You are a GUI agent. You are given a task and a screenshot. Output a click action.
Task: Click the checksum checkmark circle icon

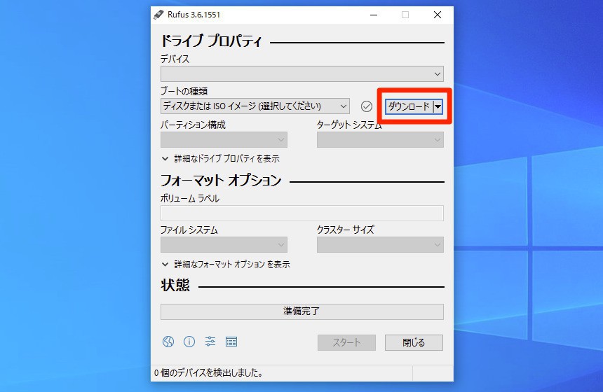point(367,106)
